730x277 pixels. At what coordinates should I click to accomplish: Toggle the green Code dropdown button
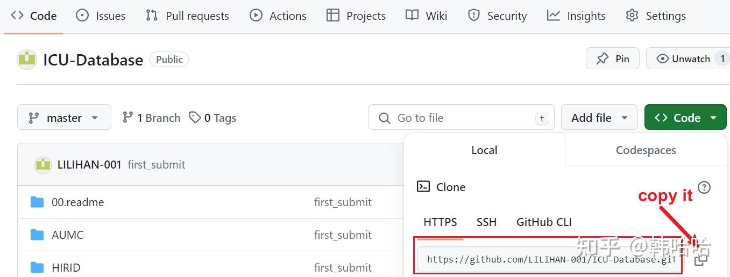click(685, 118)
